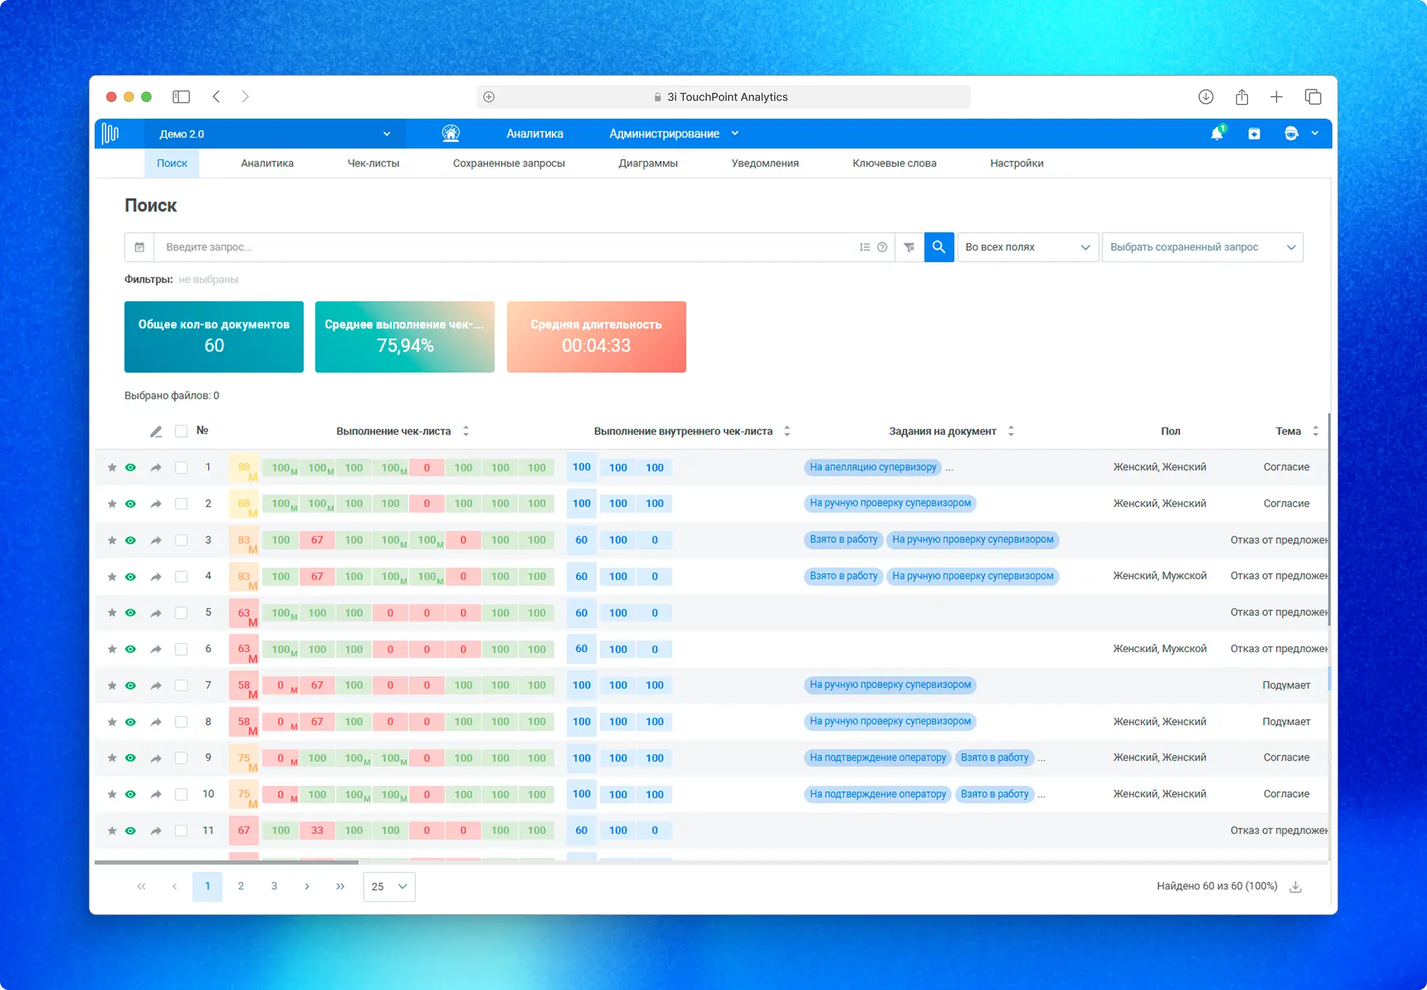This screenshot has height=990, width=1427.
Task: Mark row 1 as favorite with the star
Action: tap(112, 467)
